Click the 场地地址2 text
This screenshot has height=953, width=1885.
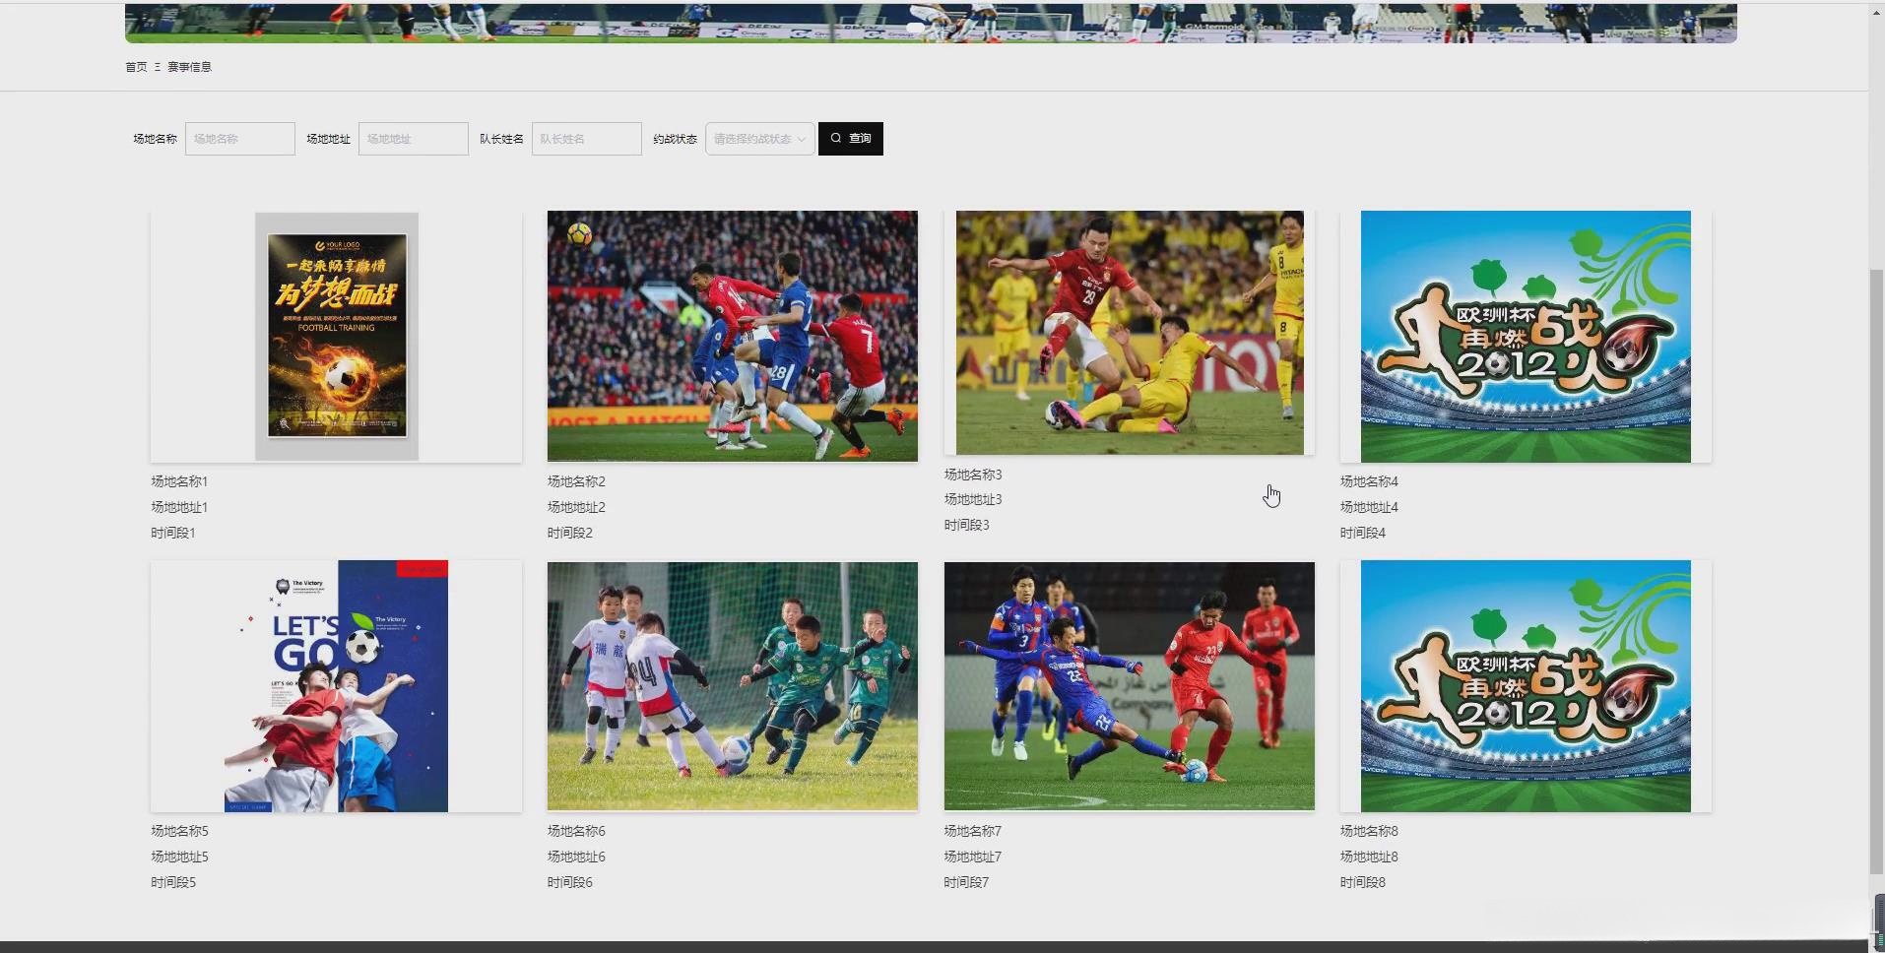(576, 507)
